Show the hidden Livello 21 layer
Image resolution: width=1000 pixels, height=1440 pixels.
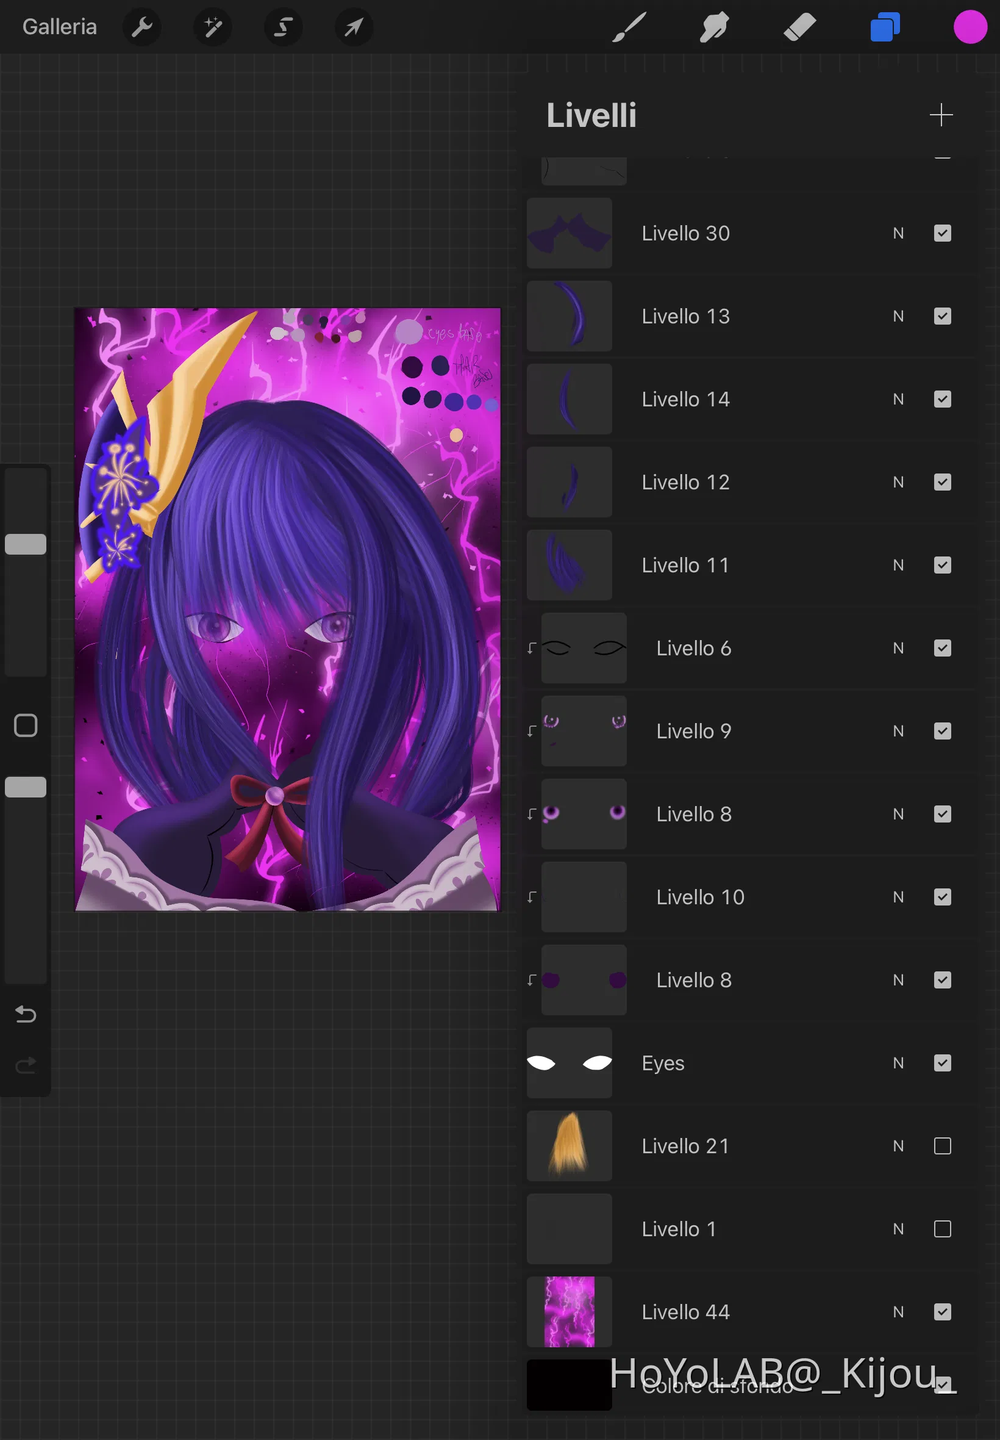pyautogui.click(x=941, y=1146)
